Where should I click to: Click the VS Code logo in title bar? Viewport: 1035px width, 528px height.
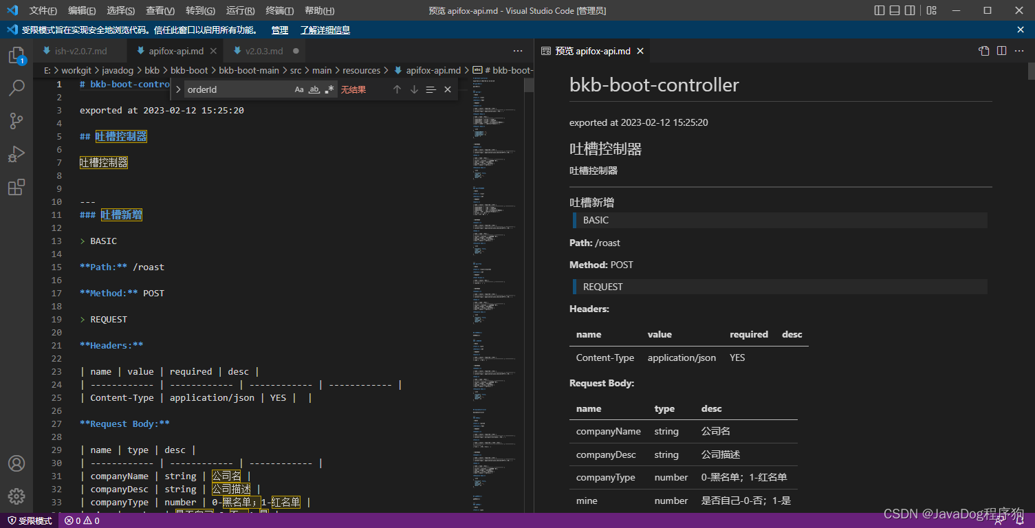[12, 10]
